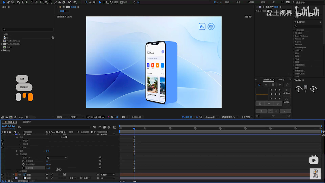Toggle stopwatch for extrusion depth (凸出深度)
The image size is (325, 183).
[x=23, y=168]
